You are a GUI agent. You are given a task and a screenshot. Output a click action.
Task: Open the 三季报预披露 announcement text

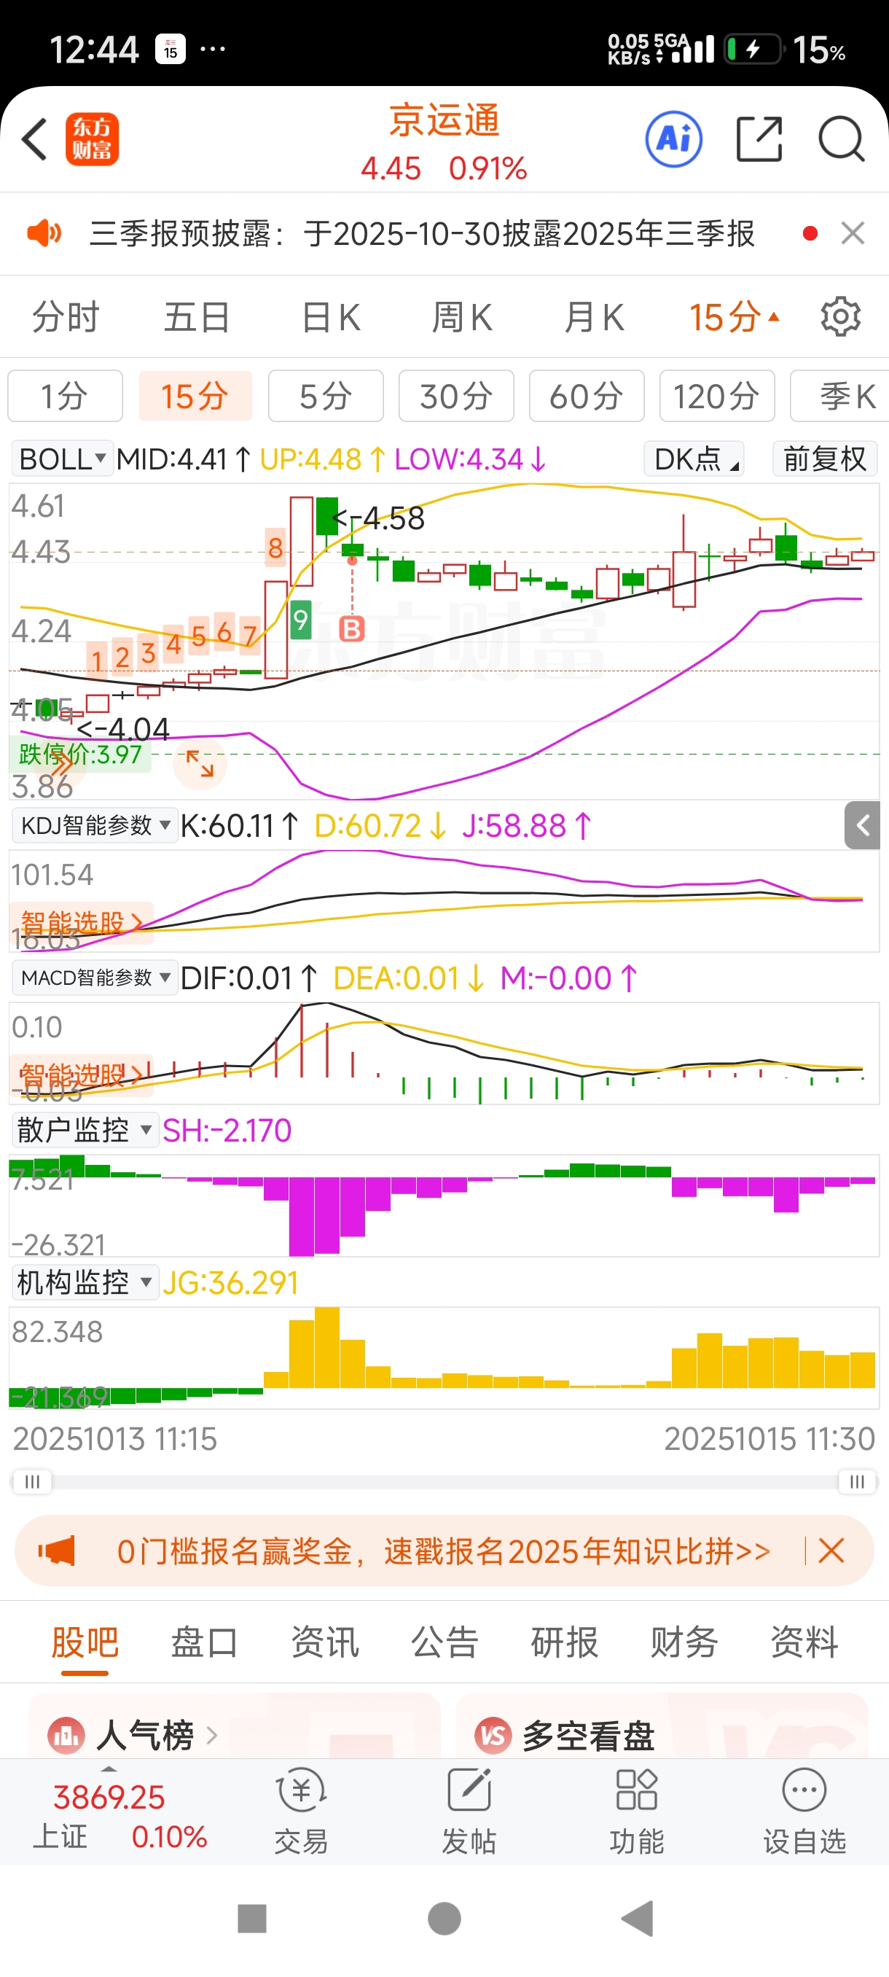(422, 233)
